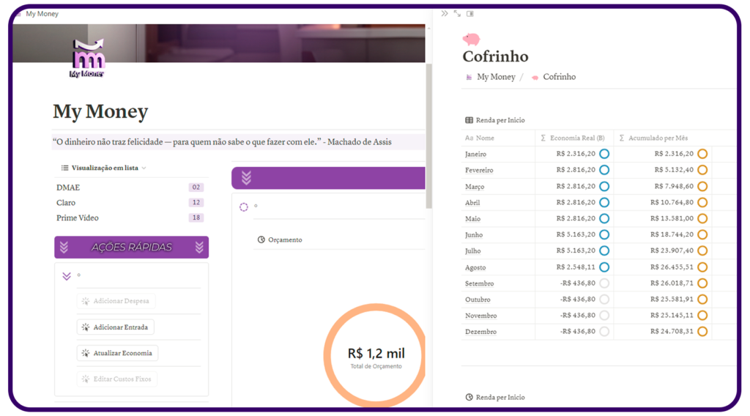Go to My Money in breadcrumb
750x416 pixels.
coord(496,77)
